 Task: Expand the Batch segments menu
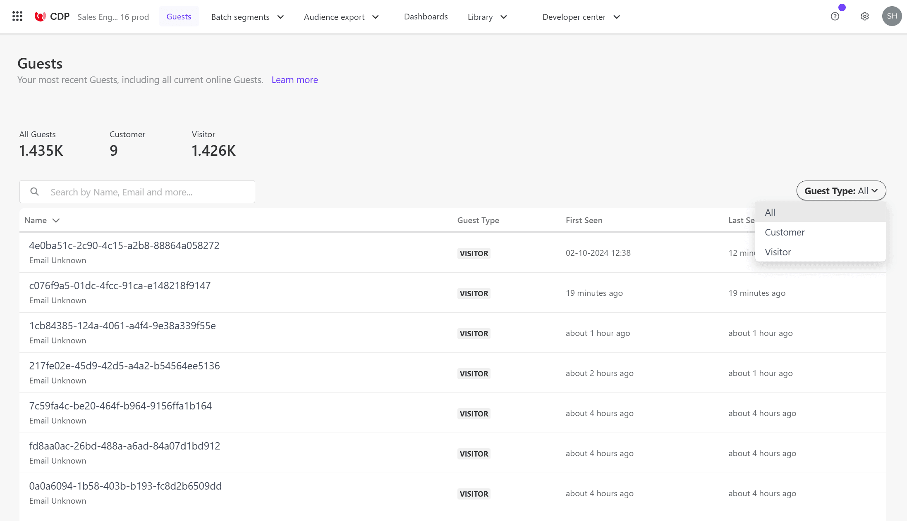pos(247,17)
